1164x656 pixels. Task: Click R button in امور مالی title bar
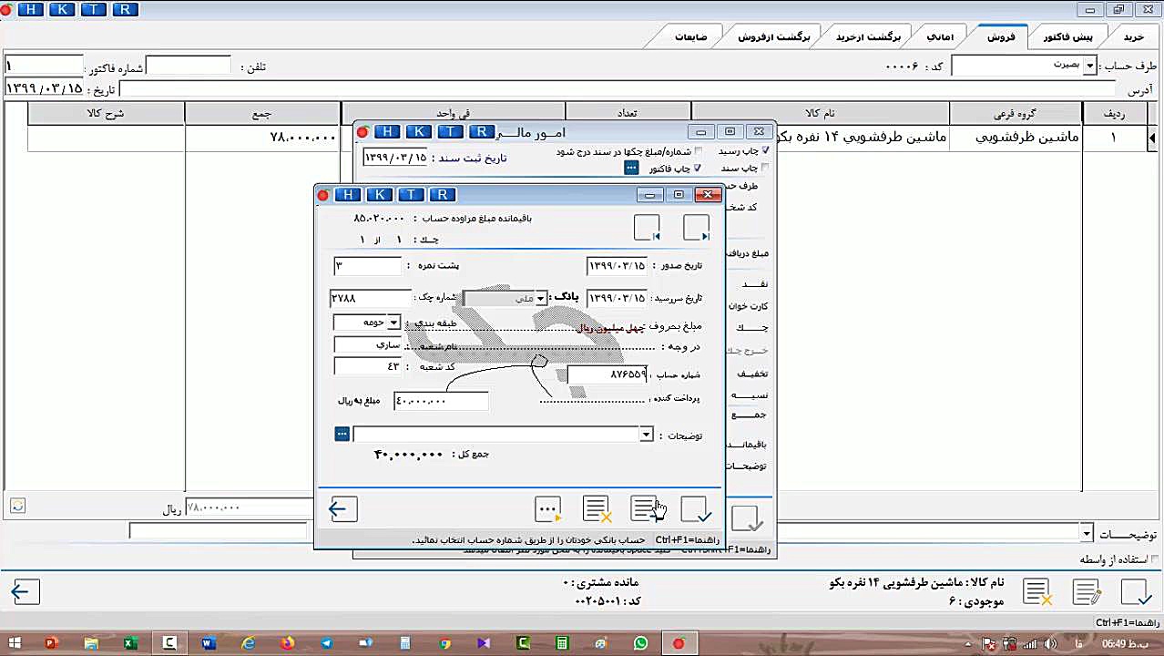click(x=481, y=132)
